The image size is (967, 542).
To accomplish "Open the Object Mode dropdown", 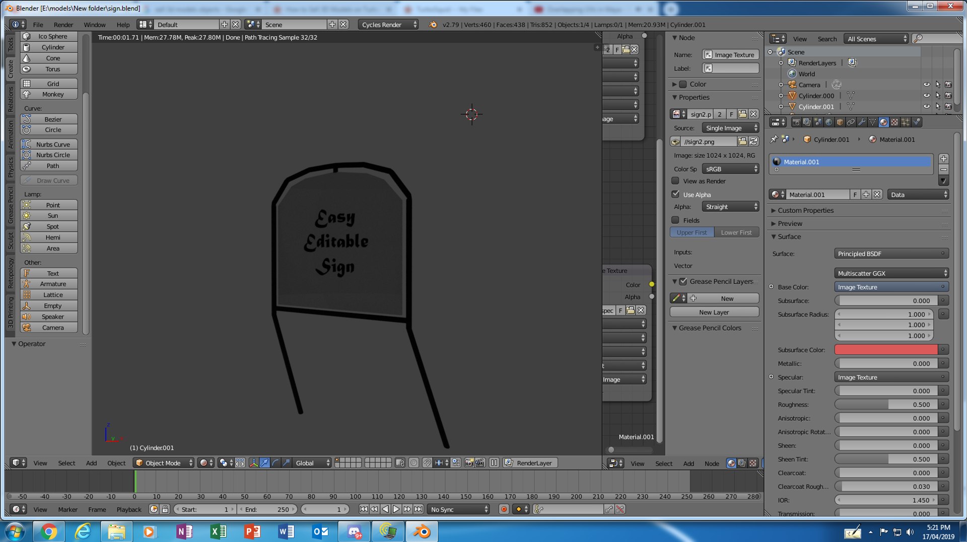I will pyautogui.click(x=164, y=463).
